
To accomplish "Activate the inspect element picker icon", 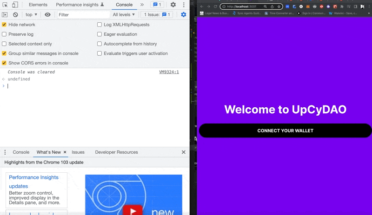I will (x=5, y=5).
